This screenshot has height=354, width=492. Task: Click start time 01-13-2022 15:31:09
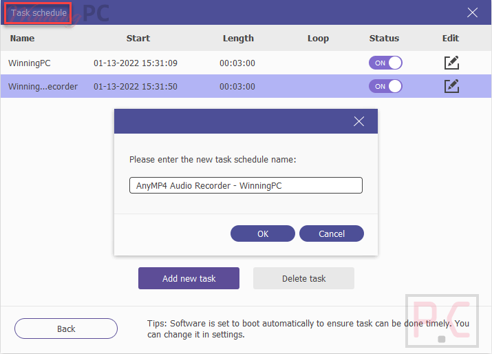[136, 63]
